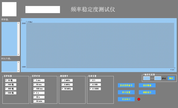
Task: Click the 打开串口 button
Action: coord(126,99)
